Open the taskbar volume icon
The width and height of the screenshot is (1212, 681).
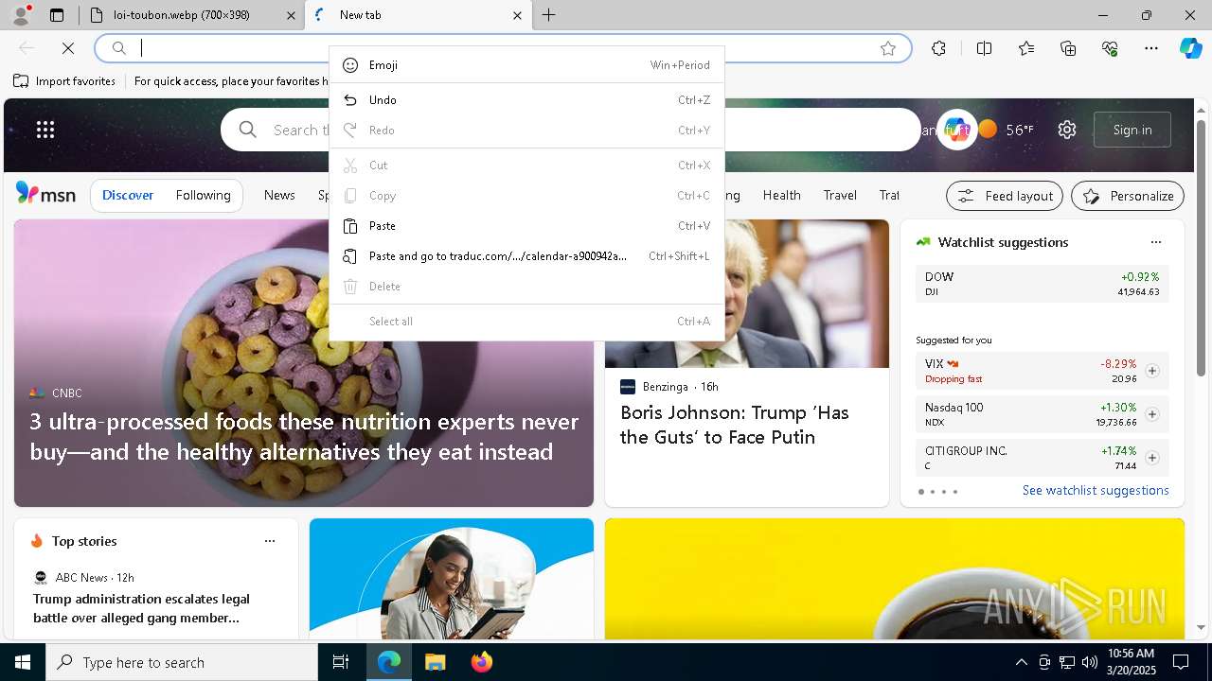1089,662
